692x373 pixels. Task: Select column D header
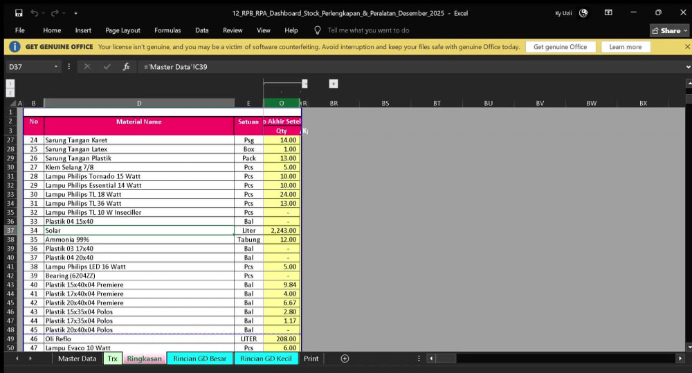139,103
